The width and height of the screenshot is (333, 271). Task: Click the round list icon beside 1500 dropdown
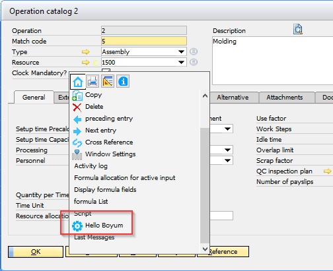click(194, 62)
